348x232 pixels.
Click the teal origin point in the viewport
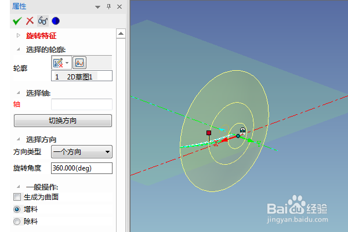238,136
